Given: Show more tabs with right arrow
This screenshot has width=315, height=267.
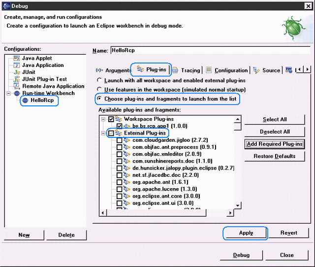Looking at the screenshot, I should tap(307, 69).
